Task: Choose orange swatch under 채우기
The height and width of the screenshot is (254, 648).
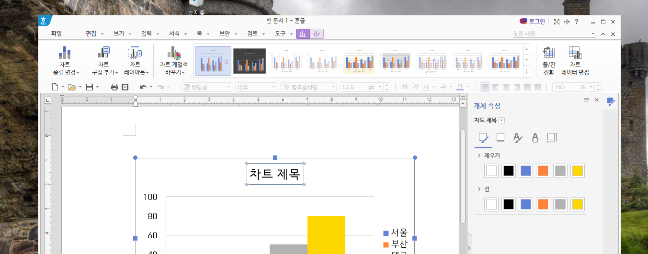Action: point(543,171)
